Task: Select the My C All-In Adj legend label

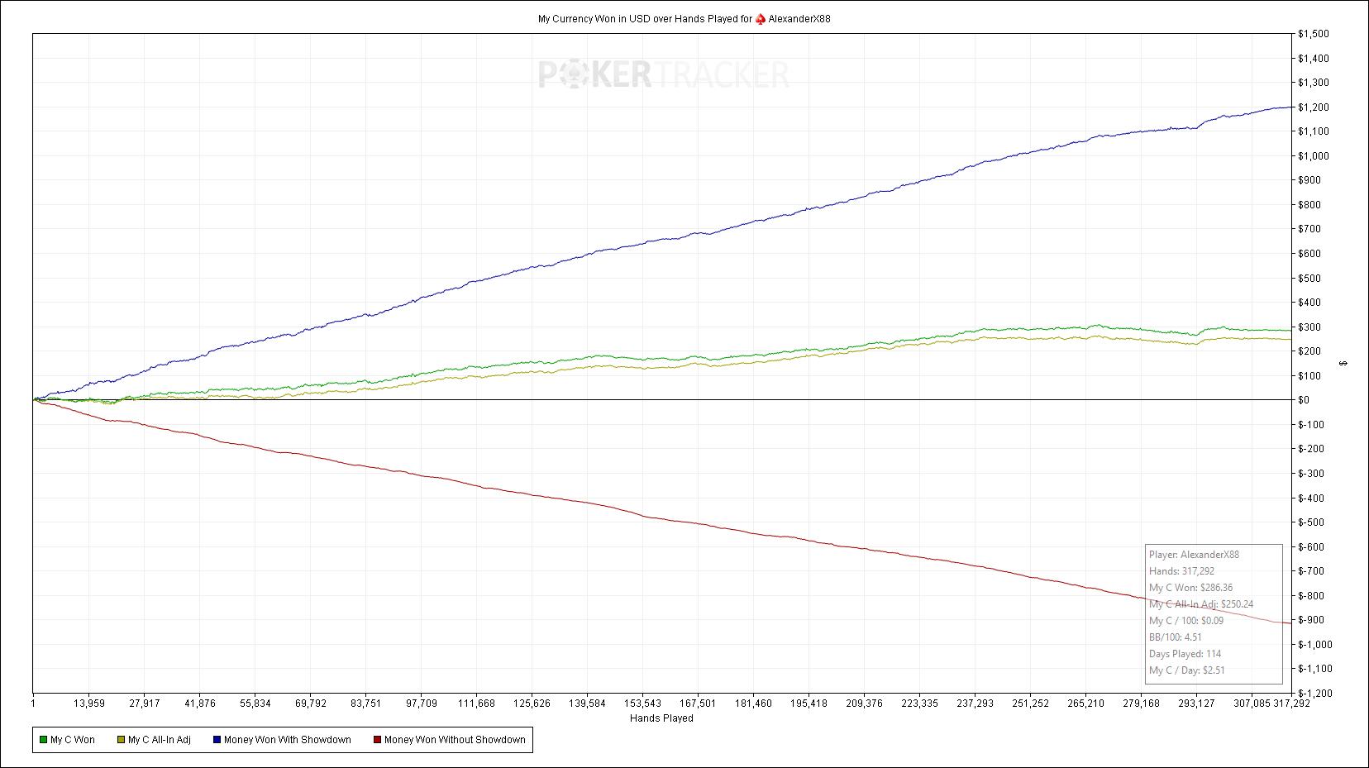Action: pyautogui.click(x=159, y=740)
